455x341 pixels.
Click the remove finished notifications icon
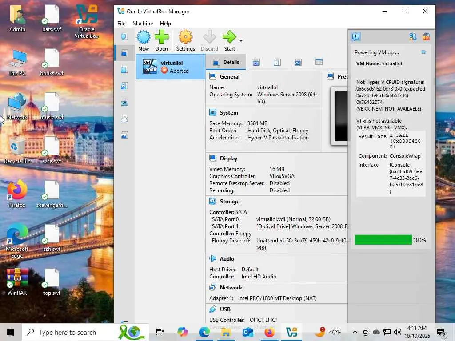pyautogui.click(x=426, y=37)
